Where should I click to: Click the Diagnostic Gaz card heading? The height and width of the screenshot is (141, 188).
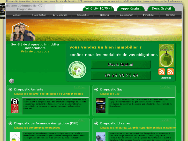(x=111, y=90)
